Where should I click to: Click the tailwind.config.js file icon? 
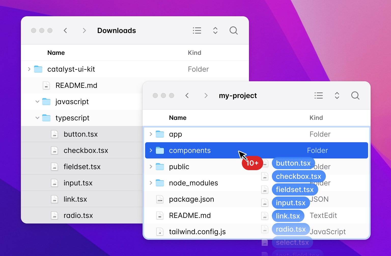(x=160, y=232)
